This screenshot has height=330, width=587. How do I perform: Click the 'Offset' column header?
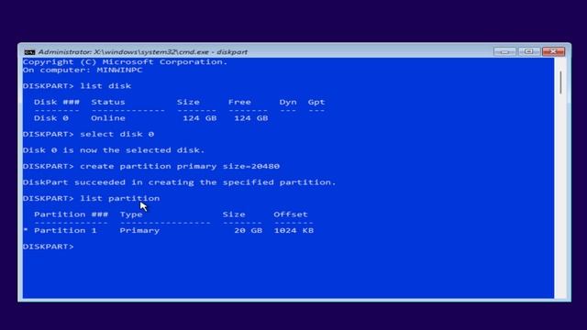(291, 214)
